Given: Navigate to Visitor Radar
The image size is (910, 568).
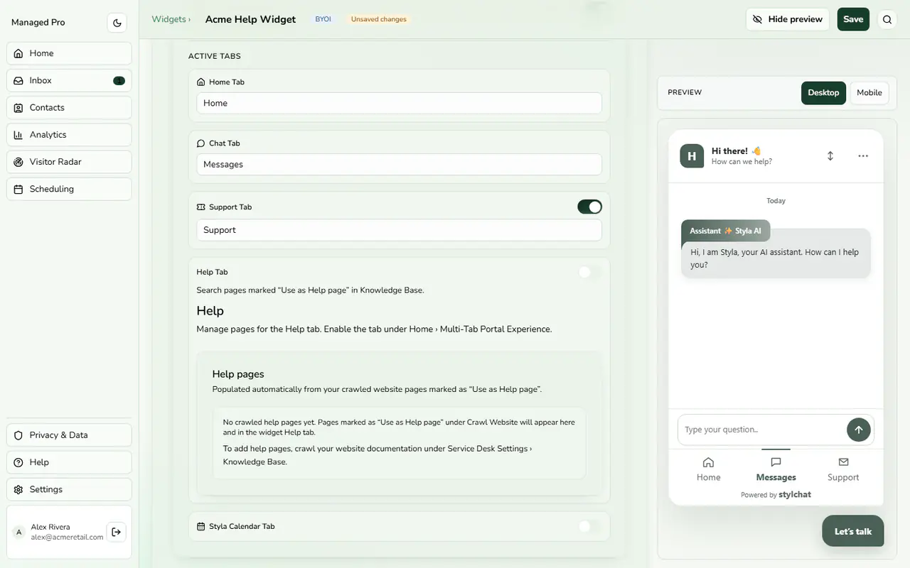Looking at the screenshot, I should point(69,162).
